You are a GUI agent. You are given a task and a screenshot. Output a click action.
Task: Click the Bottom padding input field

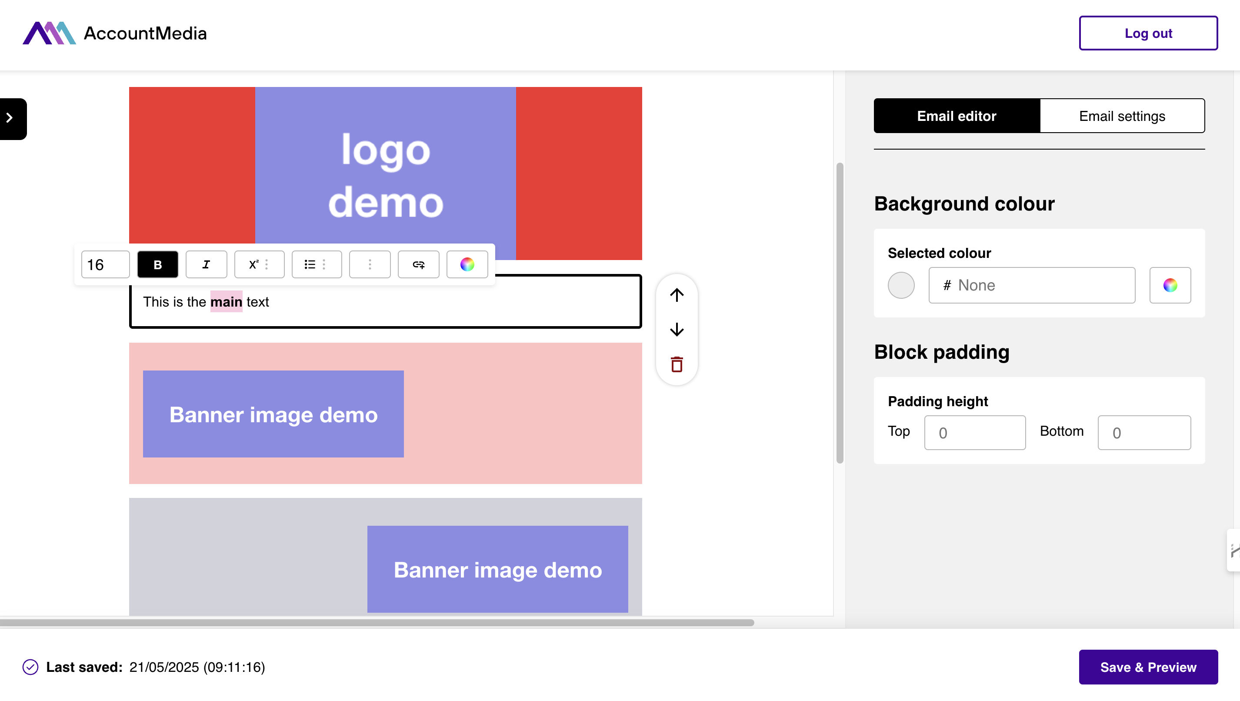[x=1144, y=432]
